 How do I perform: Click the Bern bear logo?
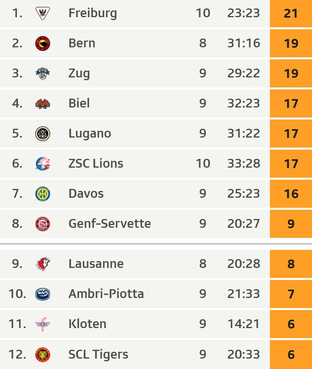click(x=42, y=43)
